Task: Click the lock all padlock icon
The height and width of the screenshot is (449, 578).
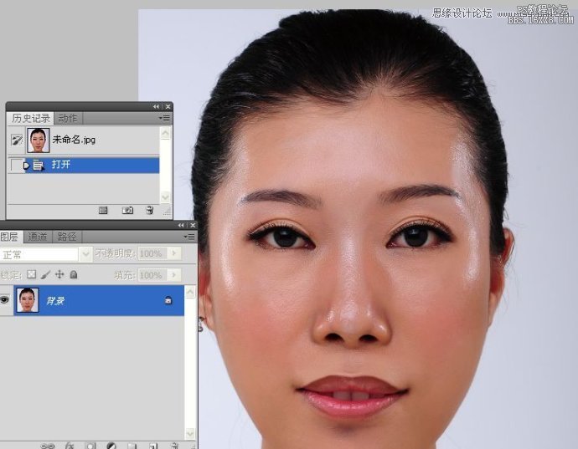Action: pos(74,274)
